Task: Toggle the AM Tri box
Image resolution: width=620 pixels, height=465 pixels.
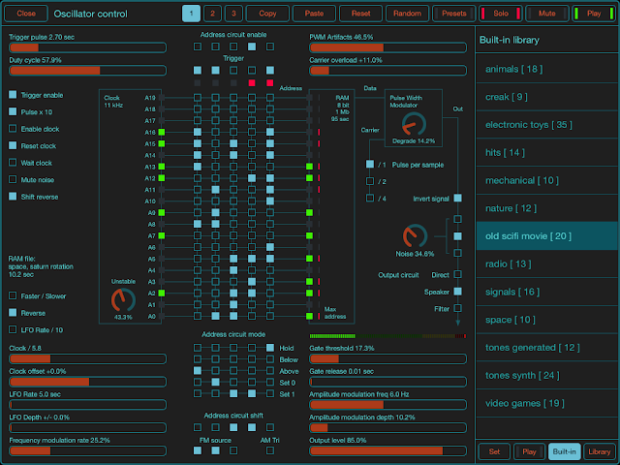Action: pyautogui.click(x=270, y=450)
